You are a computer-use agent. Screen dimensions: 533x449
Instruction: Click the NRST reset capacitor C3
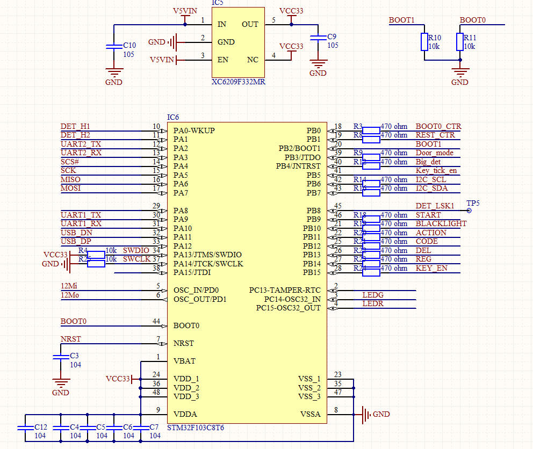click(61, 357)
